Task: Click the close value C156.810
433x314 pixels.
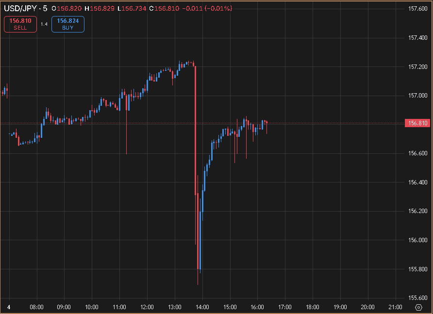Action: point(164,9)
